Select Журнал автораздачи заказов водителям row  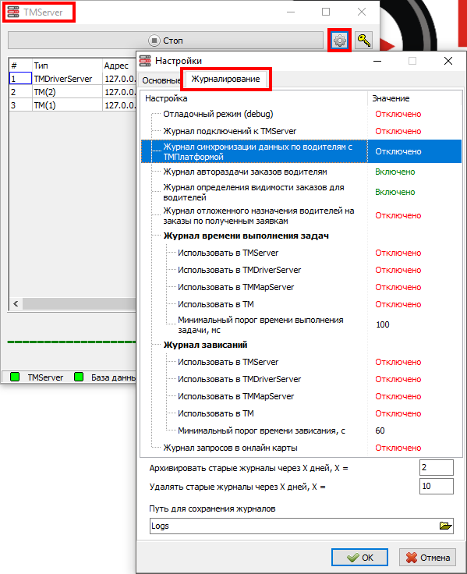[x=245, y=172]
